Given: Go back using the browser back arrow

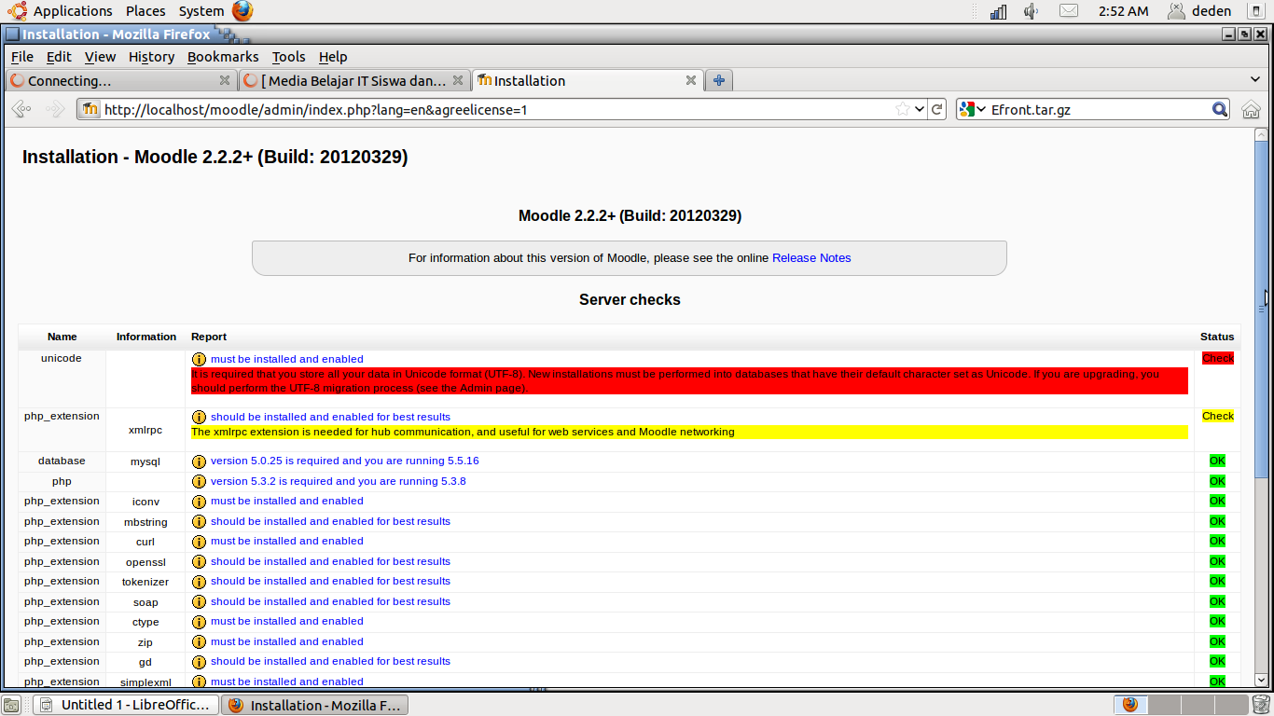Looking at the screenshot, I should pos(21,109).
